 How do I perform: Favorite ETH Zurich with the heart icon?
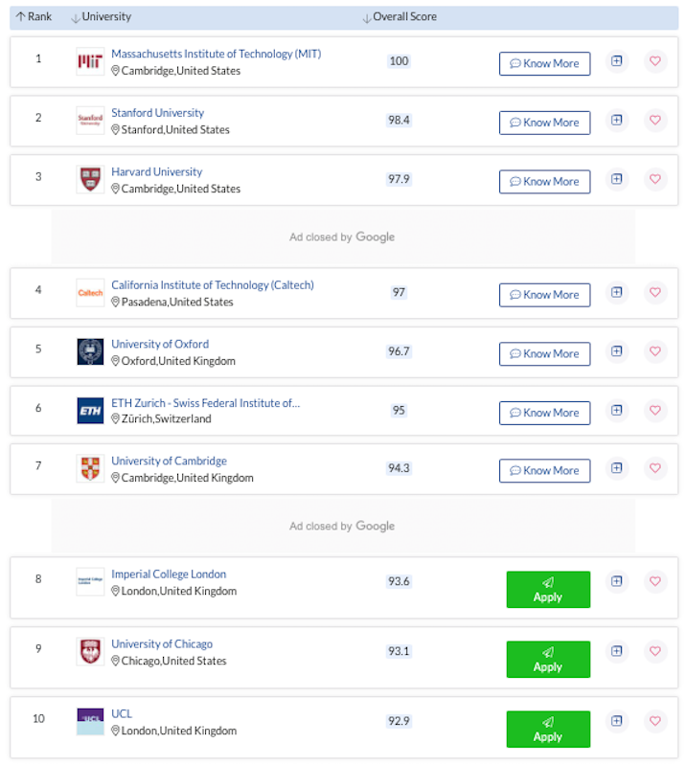tap(655, 411)
